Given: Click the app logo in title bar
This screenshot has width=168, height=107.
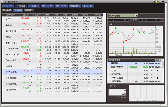Looking at the screenshot, I should [x=2, y=2].
